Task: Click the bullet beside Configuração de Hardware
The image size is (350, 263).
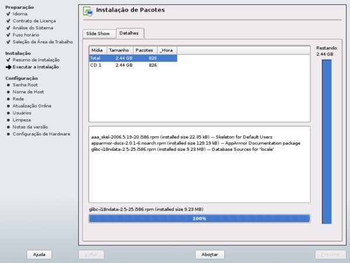Action: click(x=8, y=134)
